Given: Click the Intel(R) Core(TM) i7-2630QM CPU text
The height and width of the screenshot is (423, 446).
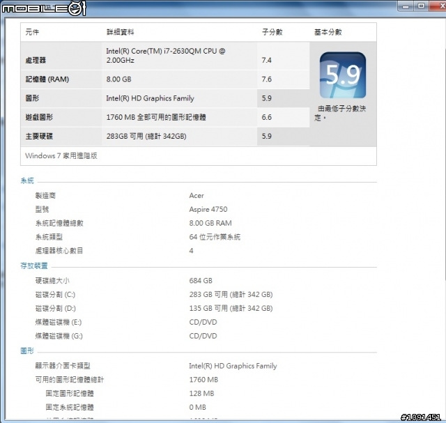Looking at the screenshot, I should [166, 56].
